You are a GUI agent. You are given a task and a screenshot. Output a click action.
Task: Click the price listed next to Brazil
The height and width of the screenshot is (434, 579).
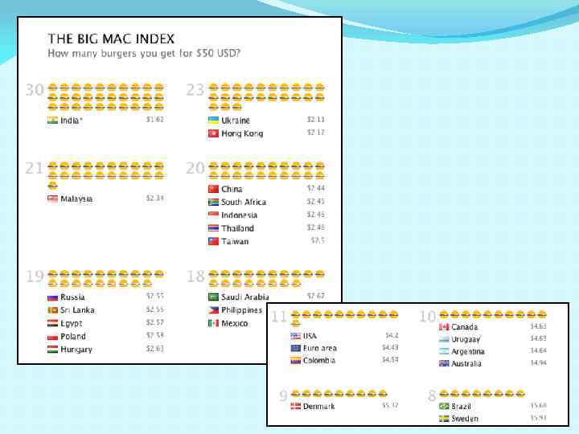(538, 406)
